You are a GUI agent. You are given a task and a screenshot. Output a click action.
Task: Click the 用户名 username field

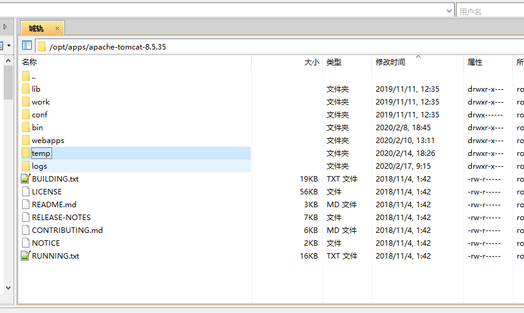coord(490,12)
